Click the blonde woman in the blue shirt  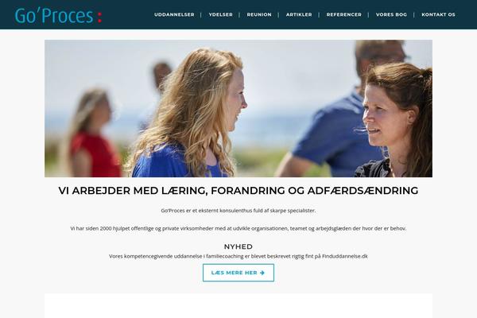coord(190,114)
